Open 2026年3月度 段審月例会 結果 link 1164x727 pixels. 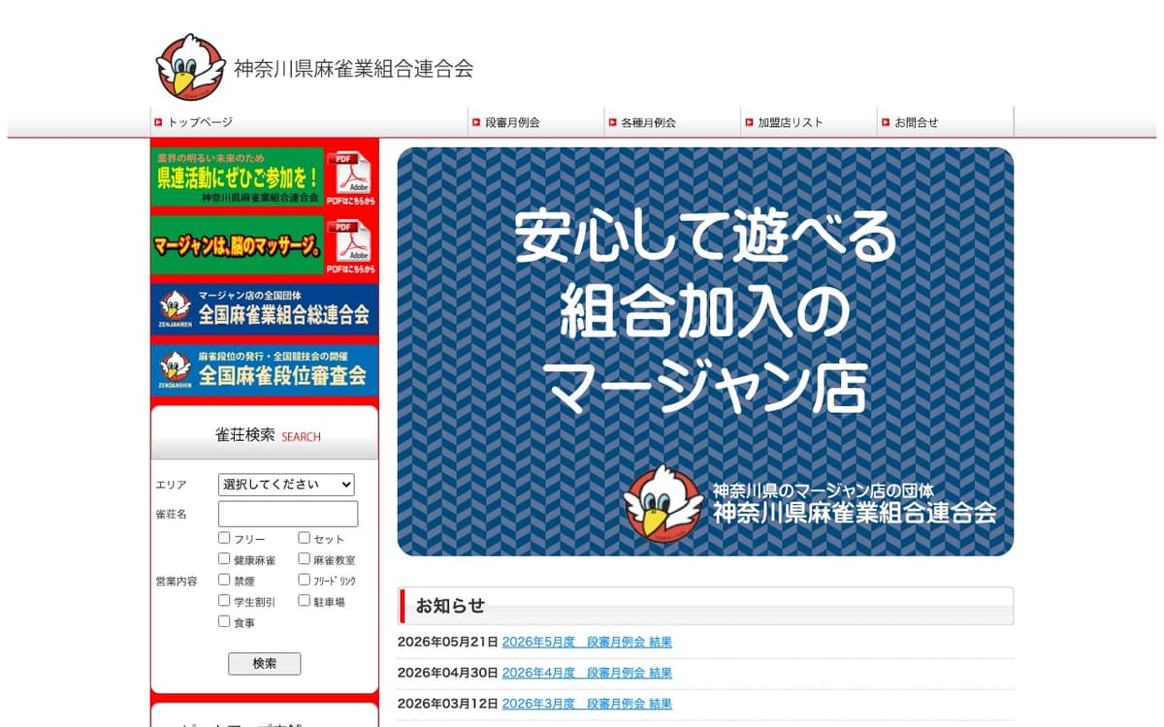pos(587,704)
